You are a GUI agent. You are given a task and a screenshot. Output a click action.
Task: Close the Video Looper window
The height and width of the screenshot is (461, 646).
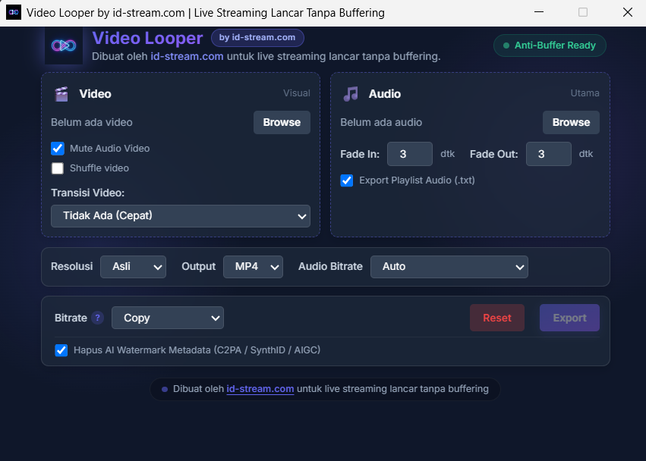click(x=628, y=12)
